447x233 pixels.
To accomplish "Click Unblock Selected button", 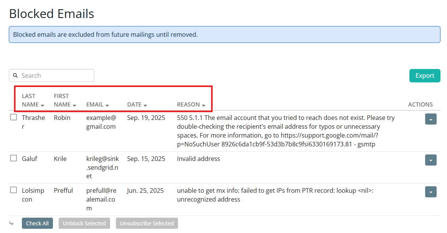I will point(84,223).
